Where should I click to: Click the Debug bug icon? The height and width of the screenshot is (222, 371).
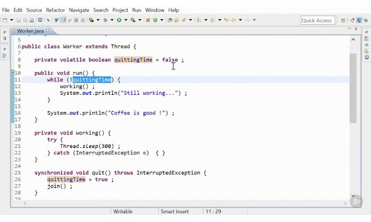point(106,20)
